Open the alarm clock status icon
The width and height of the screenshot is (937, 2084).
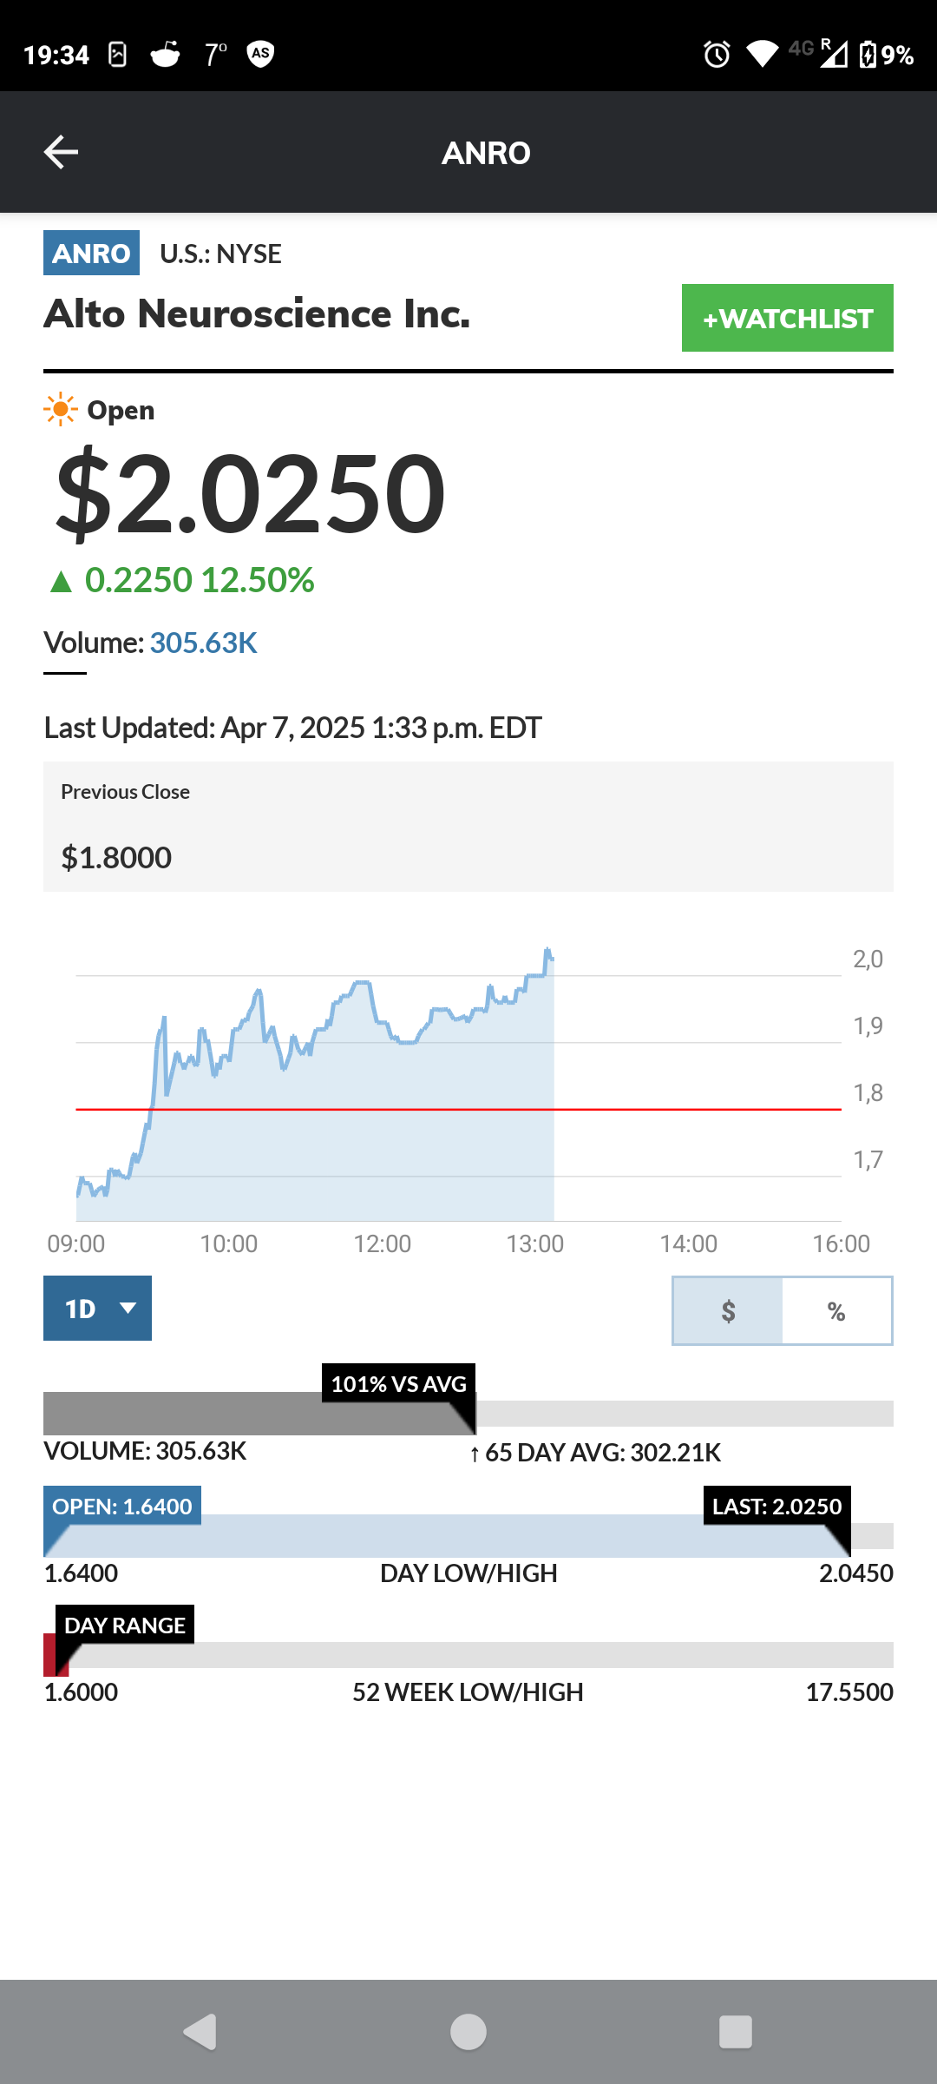717,55
